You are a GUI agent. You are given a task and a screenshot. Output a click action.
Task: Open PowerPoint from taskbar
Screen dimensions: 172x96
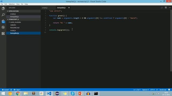(x=80, y=94)
